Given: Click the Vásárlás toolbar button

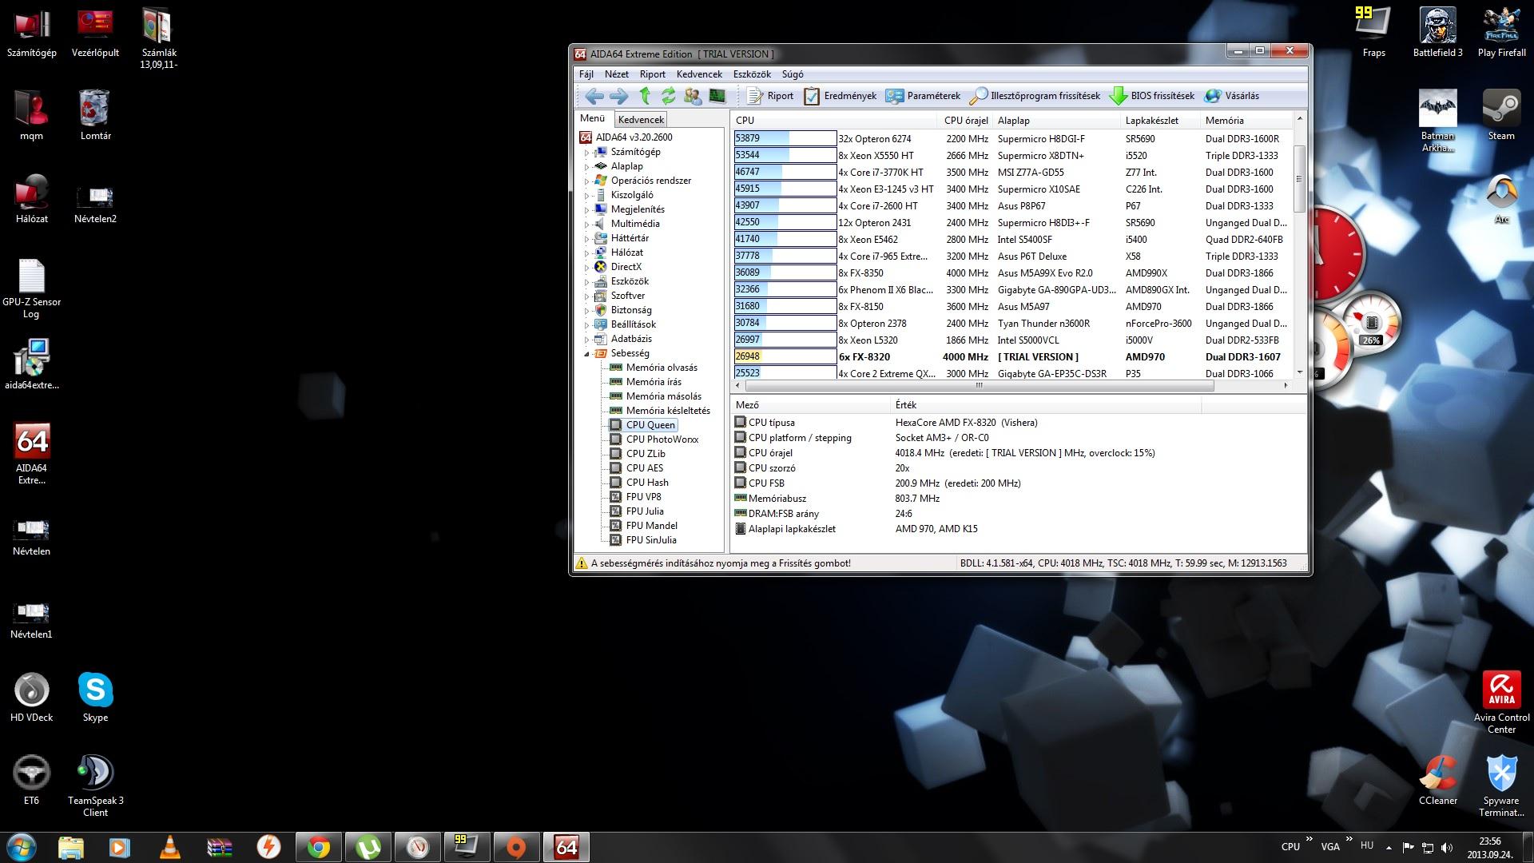Looking at the screenshot, I should pyautogui.click(x=1232, y=96).
